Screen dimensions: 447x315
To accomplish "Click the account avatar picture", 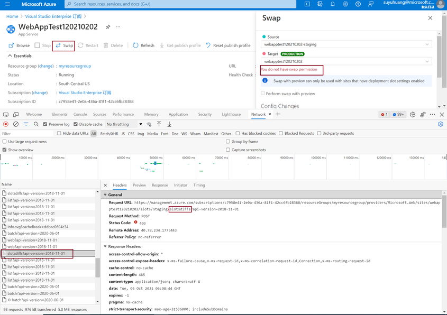I will point(441,4).
